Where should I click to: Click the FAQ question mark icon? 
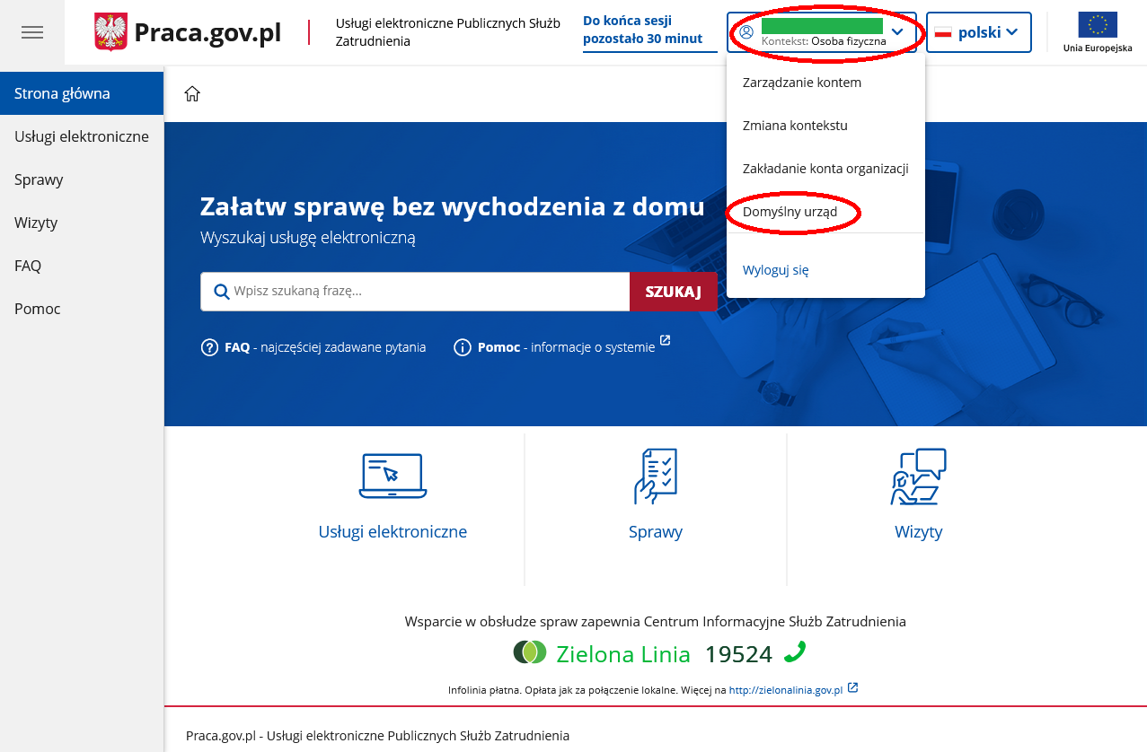pyautogui.click(x=209, y=347)
